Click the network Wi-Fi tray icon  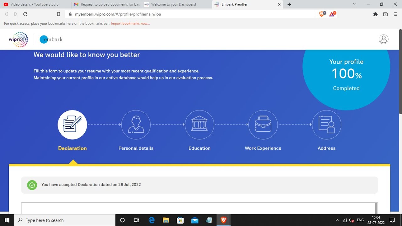pyautogui.click(x=345, y=220)
